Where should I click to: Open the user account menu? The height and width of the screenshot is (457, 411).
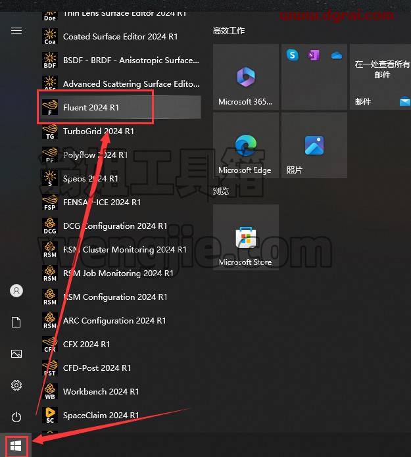coord(16,291)
